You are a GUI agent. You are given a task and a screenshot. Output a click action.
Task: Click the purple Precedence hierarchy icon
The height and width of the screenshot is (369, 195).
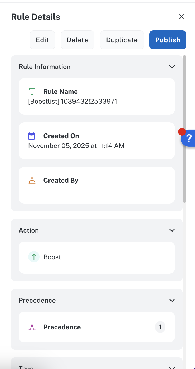click(32, 327)
